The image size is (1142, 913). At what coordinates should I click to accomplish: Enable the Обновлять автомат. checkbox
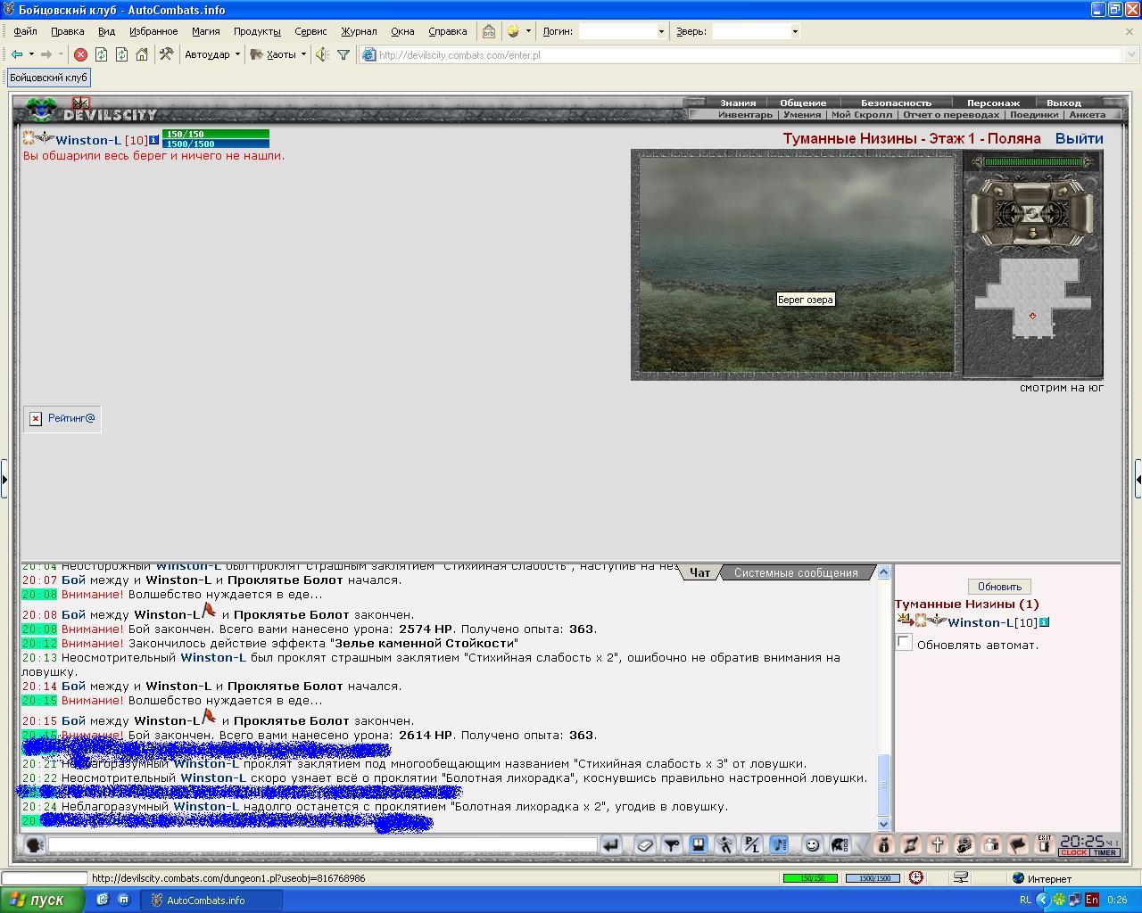(x=903, y=642)
